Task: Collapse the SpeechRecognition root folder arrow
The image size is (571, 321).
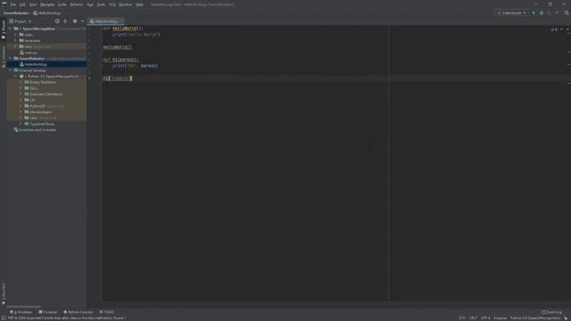Action: 10,29
